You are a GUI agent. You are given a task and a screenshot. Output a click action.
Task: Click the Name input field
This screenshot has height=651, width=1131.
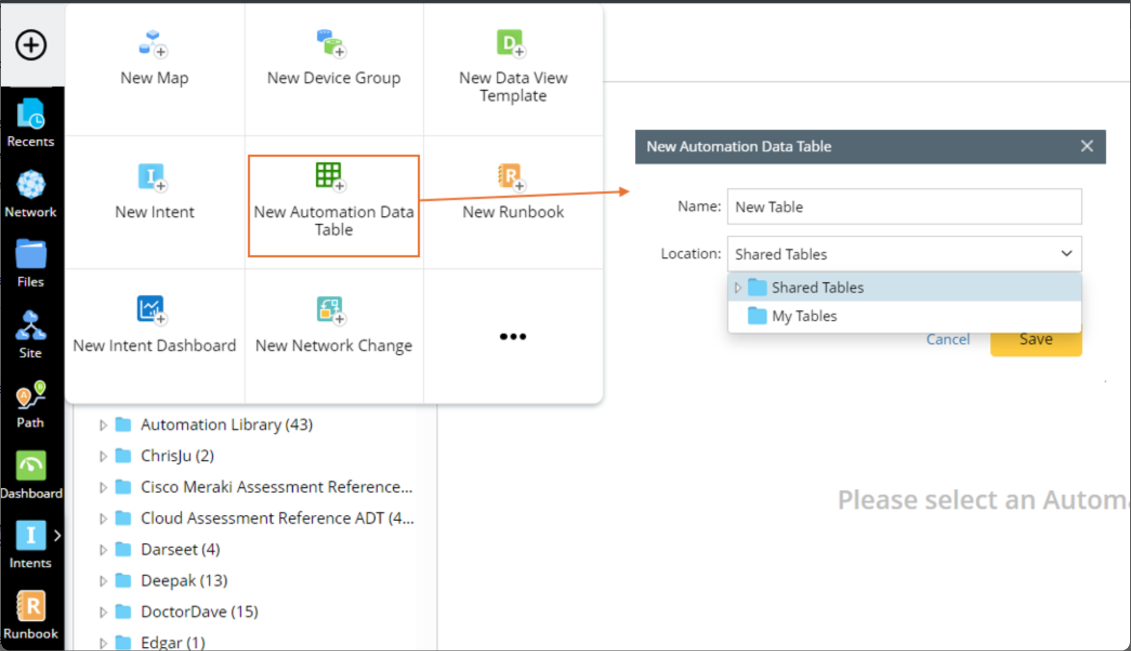(x=904, y=207)
